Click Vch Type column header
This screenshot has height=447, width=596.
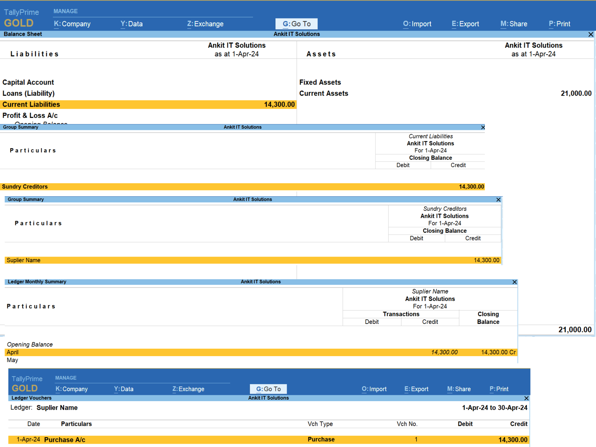320,424
